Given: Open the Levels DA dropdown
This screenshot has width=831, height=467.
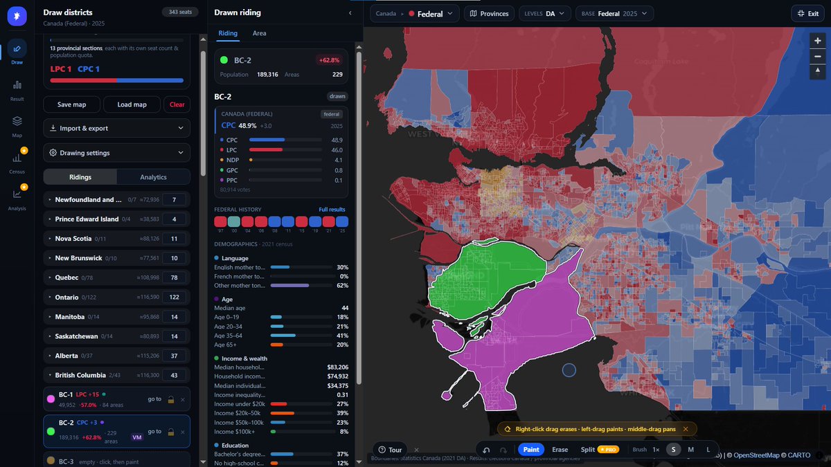Looking at the screenshot, I should pos(545,13).
